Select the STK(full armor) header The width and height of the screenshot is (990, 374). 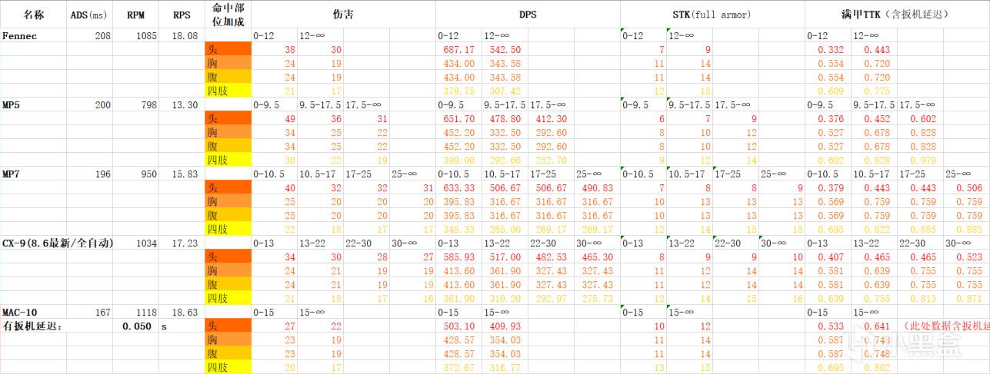(712, 15)
